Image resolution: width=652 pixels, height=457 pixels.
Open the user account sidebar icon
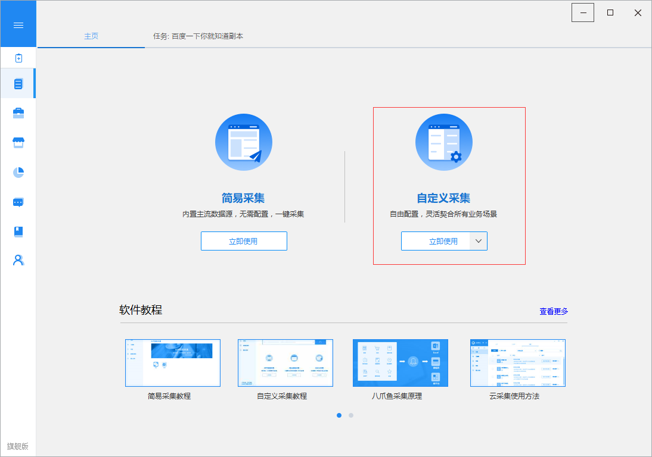coord(18,260)
